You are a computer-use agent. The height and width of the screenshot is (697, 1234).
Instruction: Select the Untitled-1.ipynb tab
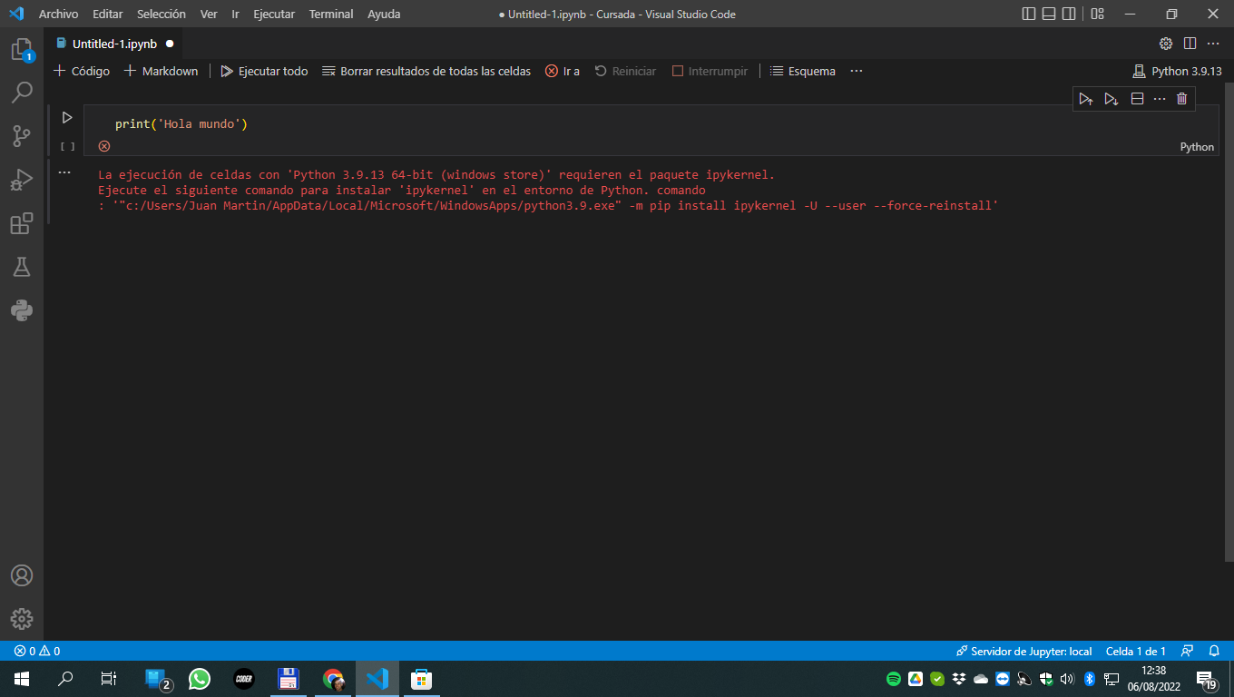point(114,44)
